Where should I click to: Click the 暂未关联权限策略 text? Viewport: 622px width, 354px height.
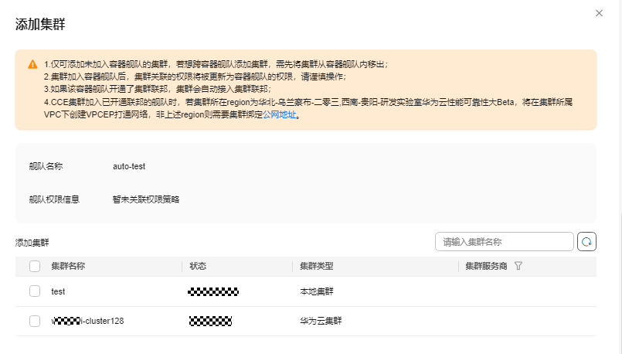click(x=146, y=199)
